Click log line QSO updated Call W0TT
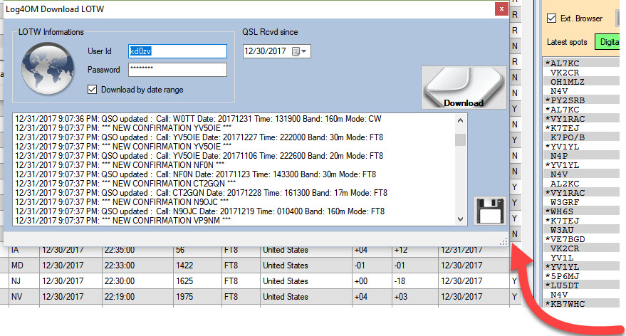The width and height of the screenshot is (626, 336). 198,119
